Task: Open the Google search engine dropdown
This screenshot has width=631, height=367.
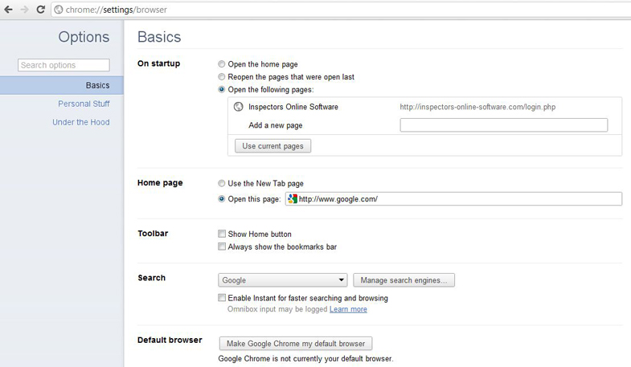Action: (x=282, y=280)
